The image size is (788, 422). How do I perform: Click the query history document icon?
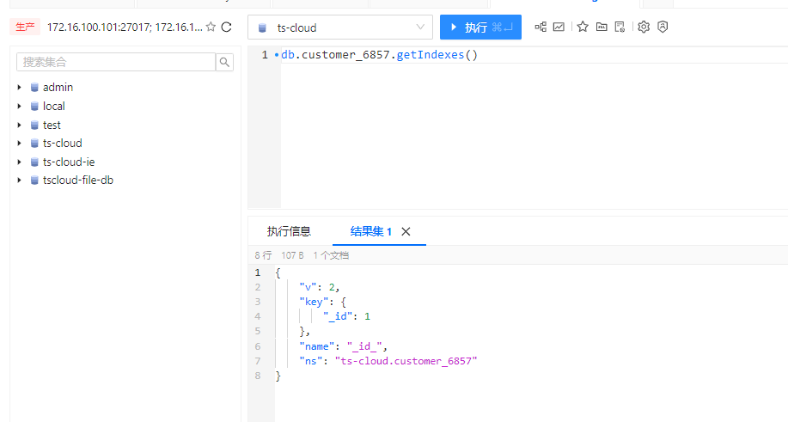pos(620,28)
